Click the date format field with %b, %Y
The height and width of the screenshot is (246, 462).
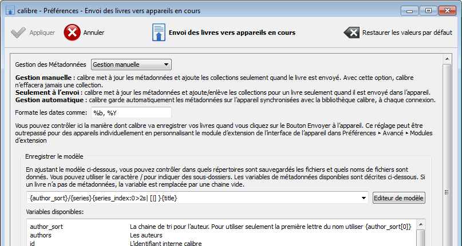coord(131,112)
